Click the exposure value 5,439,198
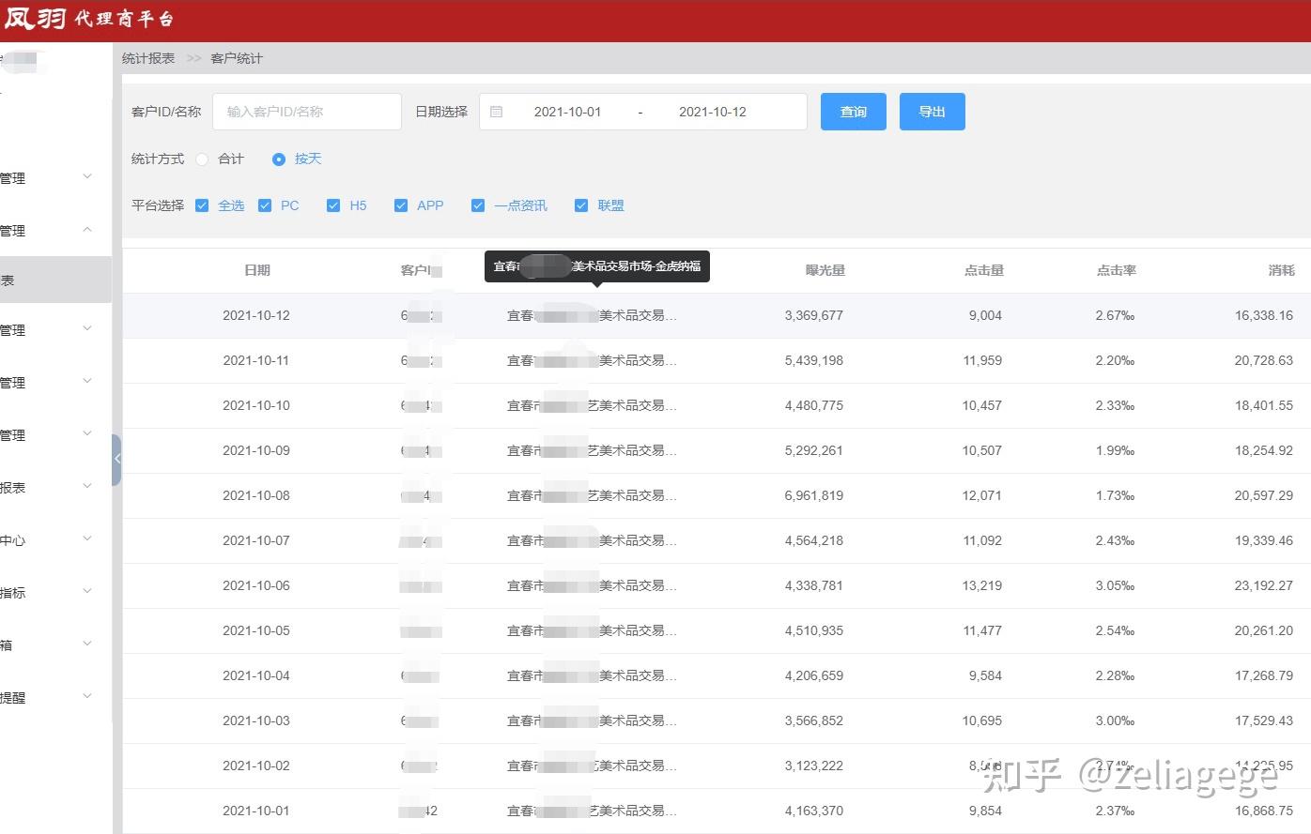The height and width of the screenshot is (834, 1311). (x=814, y=360)
